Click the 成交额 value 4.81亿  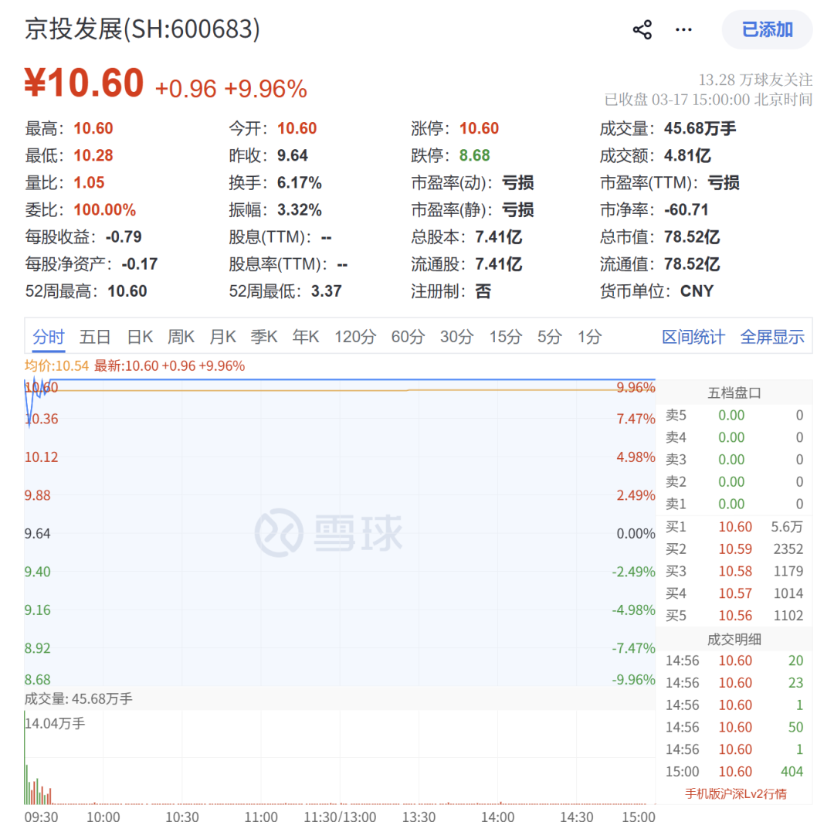pos(687,155)
